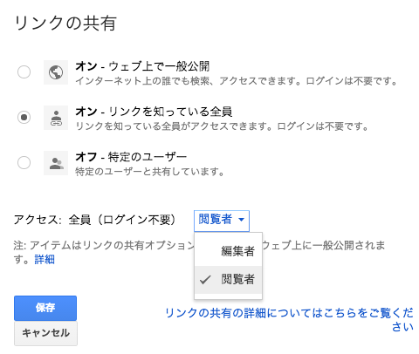Open the 閲覧者 access dropdown
Image resolution: width=419 pixels, height=354 pixels.
coord(222,221)
